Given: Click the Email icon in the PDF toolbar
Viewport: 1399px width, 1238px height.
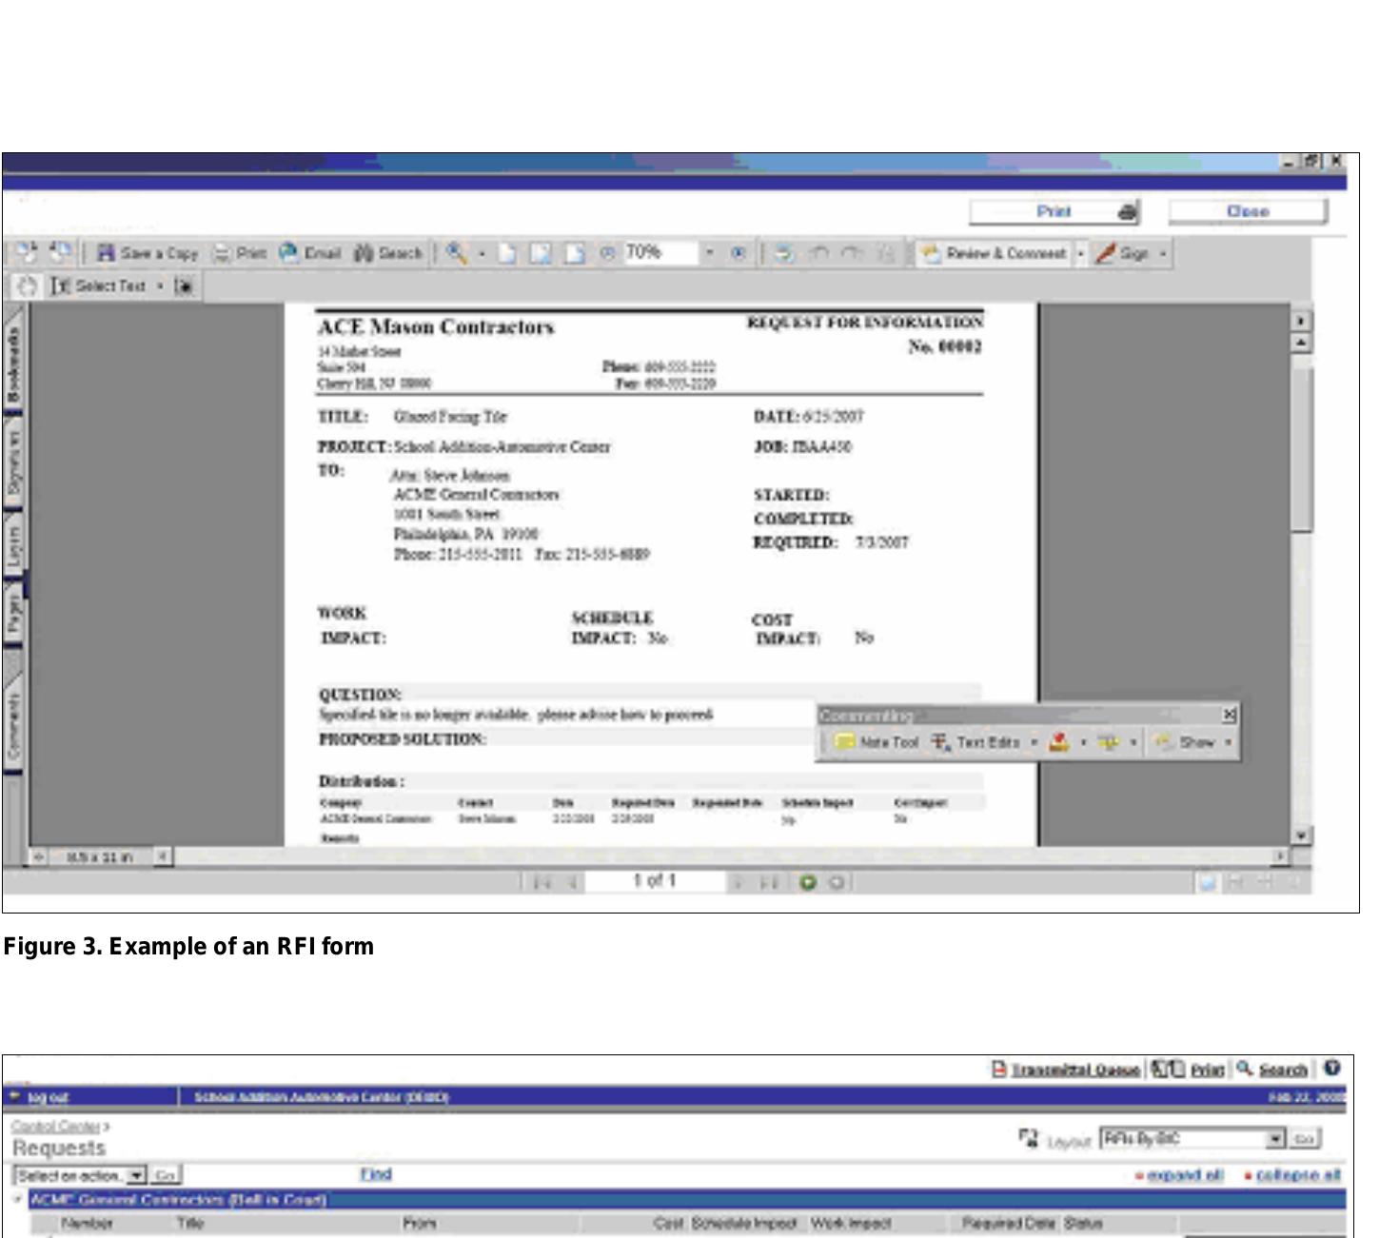Looking at the screenshot, I should (288, 252).
